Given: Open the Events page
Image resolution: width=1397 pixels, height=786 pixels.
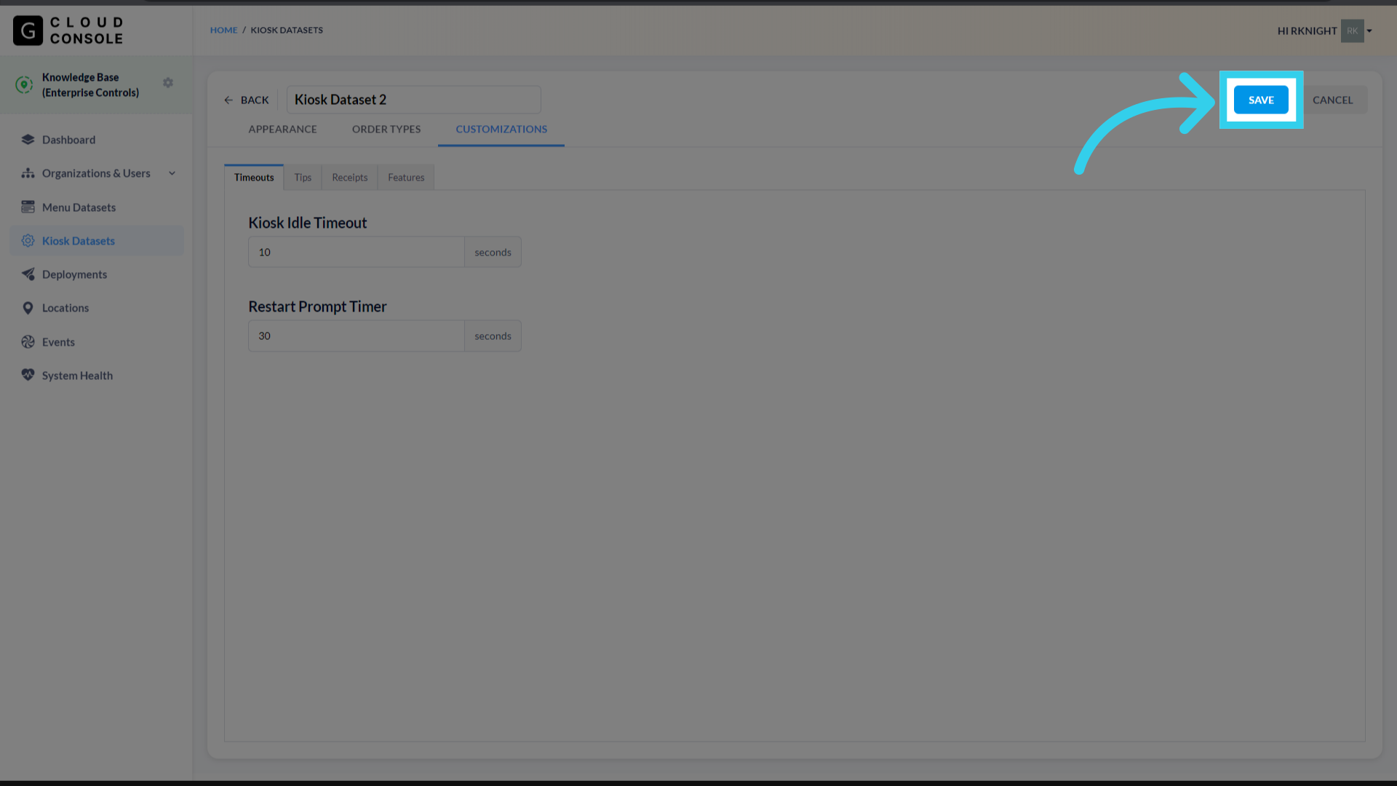Looking at the screenshot, I should [97, 342].
